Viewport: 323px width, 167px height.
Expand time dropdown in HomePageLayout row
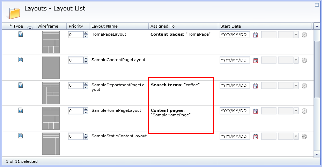coord(296,35)
